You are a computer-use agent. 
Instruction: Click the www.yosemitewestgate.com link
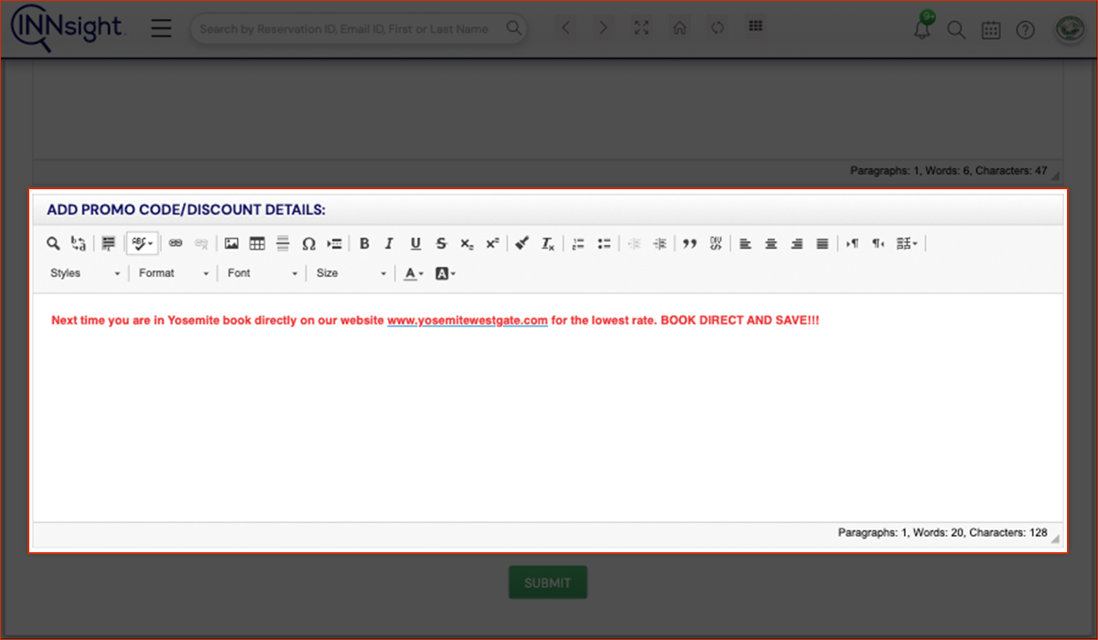point(468,321)
